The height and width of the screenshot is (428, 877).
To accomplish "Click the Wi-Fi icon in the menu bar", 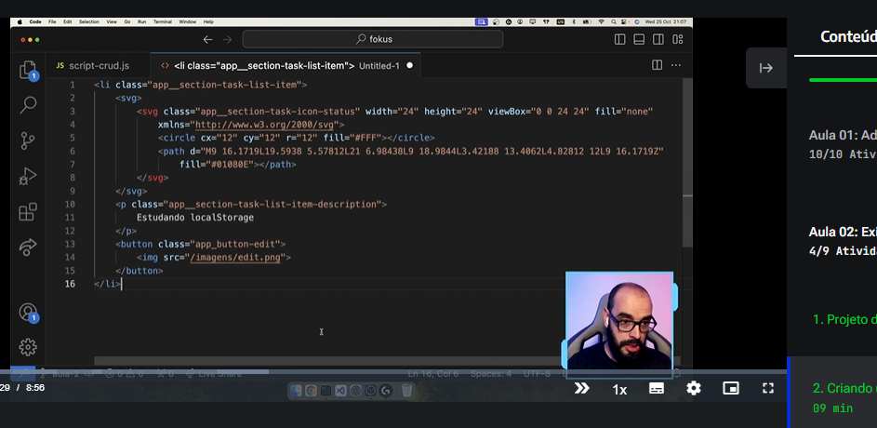I will click(x=602, y=21).
